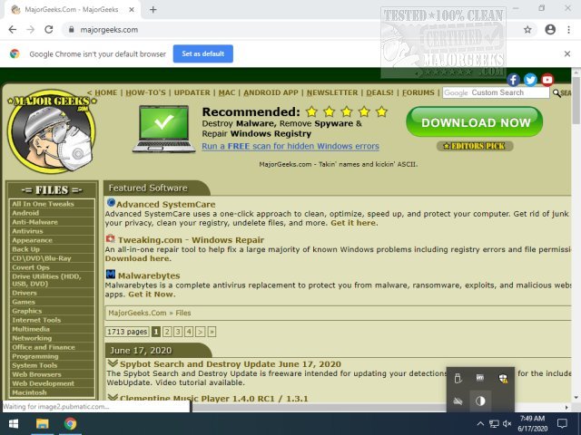Click Set as default button
Image resolution: width=581 pixels, height=435 pixels.
click(x=203, y=53)
